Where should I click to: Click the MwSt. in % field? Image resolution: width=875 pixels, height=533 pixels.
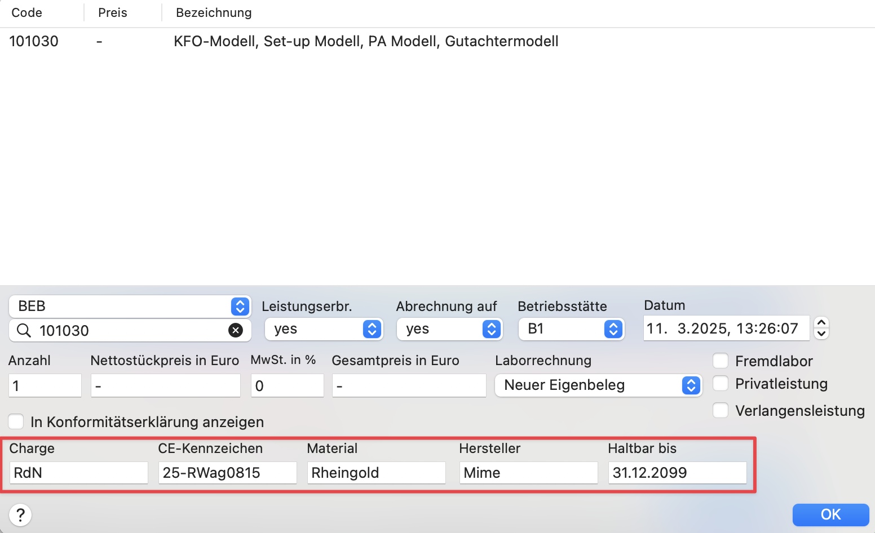click(x=288, y=385)
